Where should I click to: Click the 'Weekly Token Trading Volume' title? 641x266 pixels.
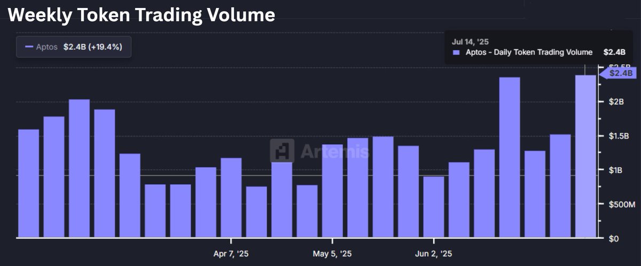(x=142, y=14)
